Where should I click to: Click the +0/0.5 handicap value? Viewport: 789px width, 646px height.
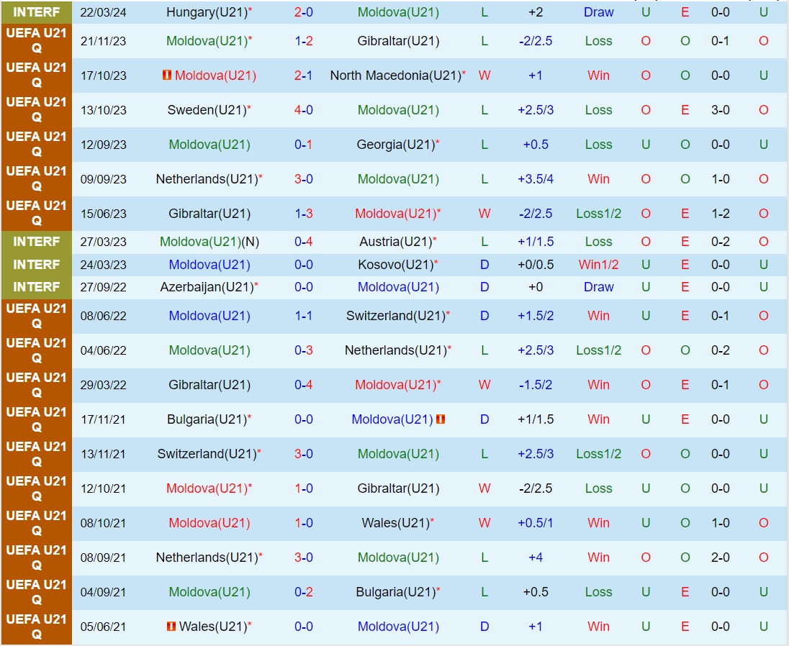pos(536,265)
